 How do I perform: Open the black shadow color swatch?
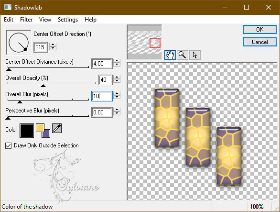[27, 131]
